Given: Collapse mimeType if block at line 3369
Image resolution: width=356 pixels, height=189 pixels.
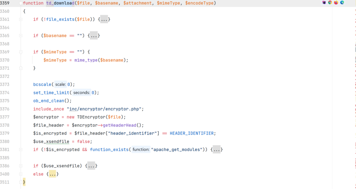Looking at the screenshot, I should point(21,52).
